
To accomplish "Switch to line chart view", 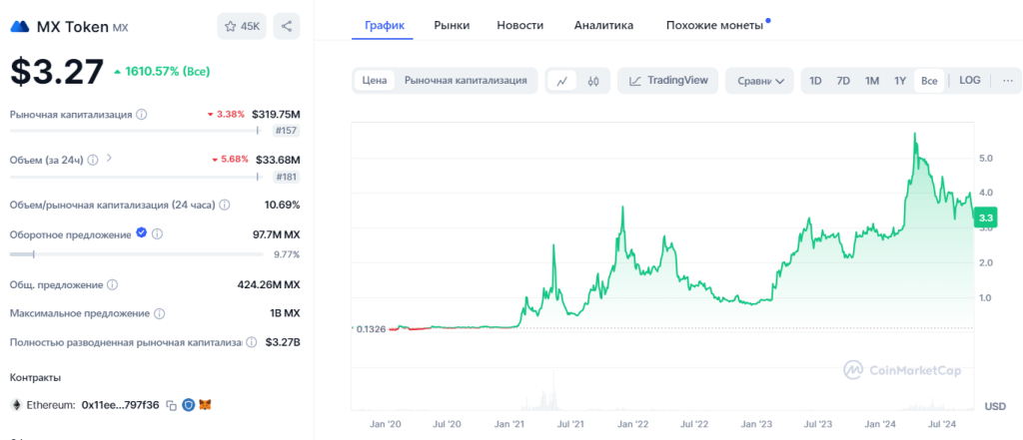I will click(561, 81).
